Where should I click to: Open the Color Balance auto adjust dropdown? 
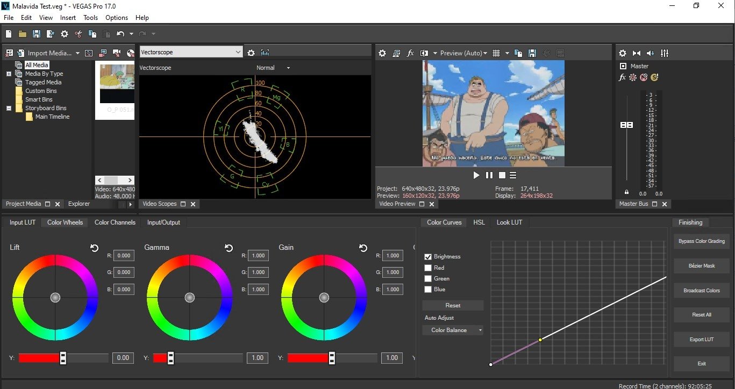point(453,330)
